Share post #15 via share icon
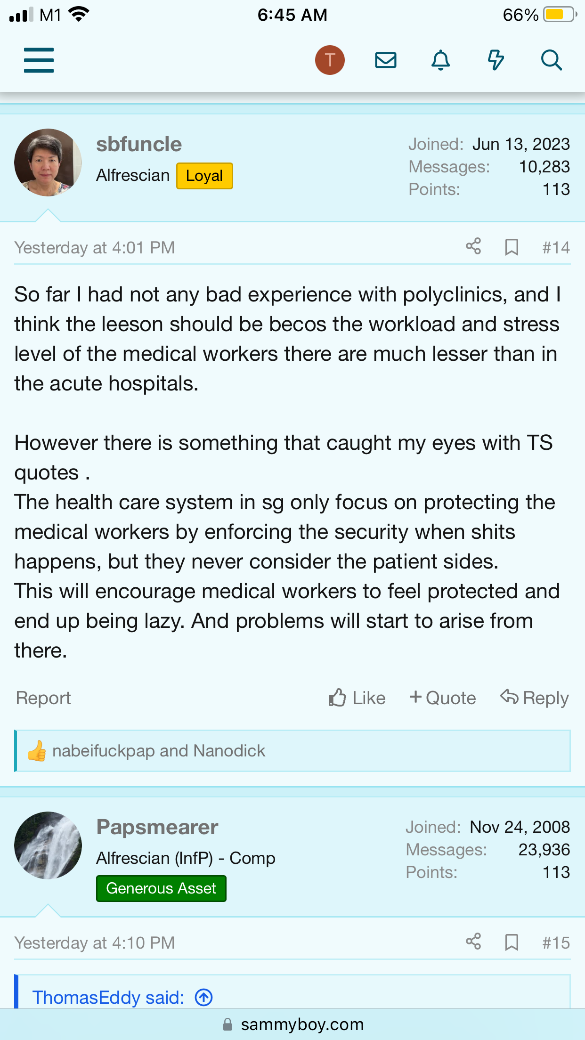Viewport: 585px width, 1040px height. pyautogui.click(x=473, y=942)
